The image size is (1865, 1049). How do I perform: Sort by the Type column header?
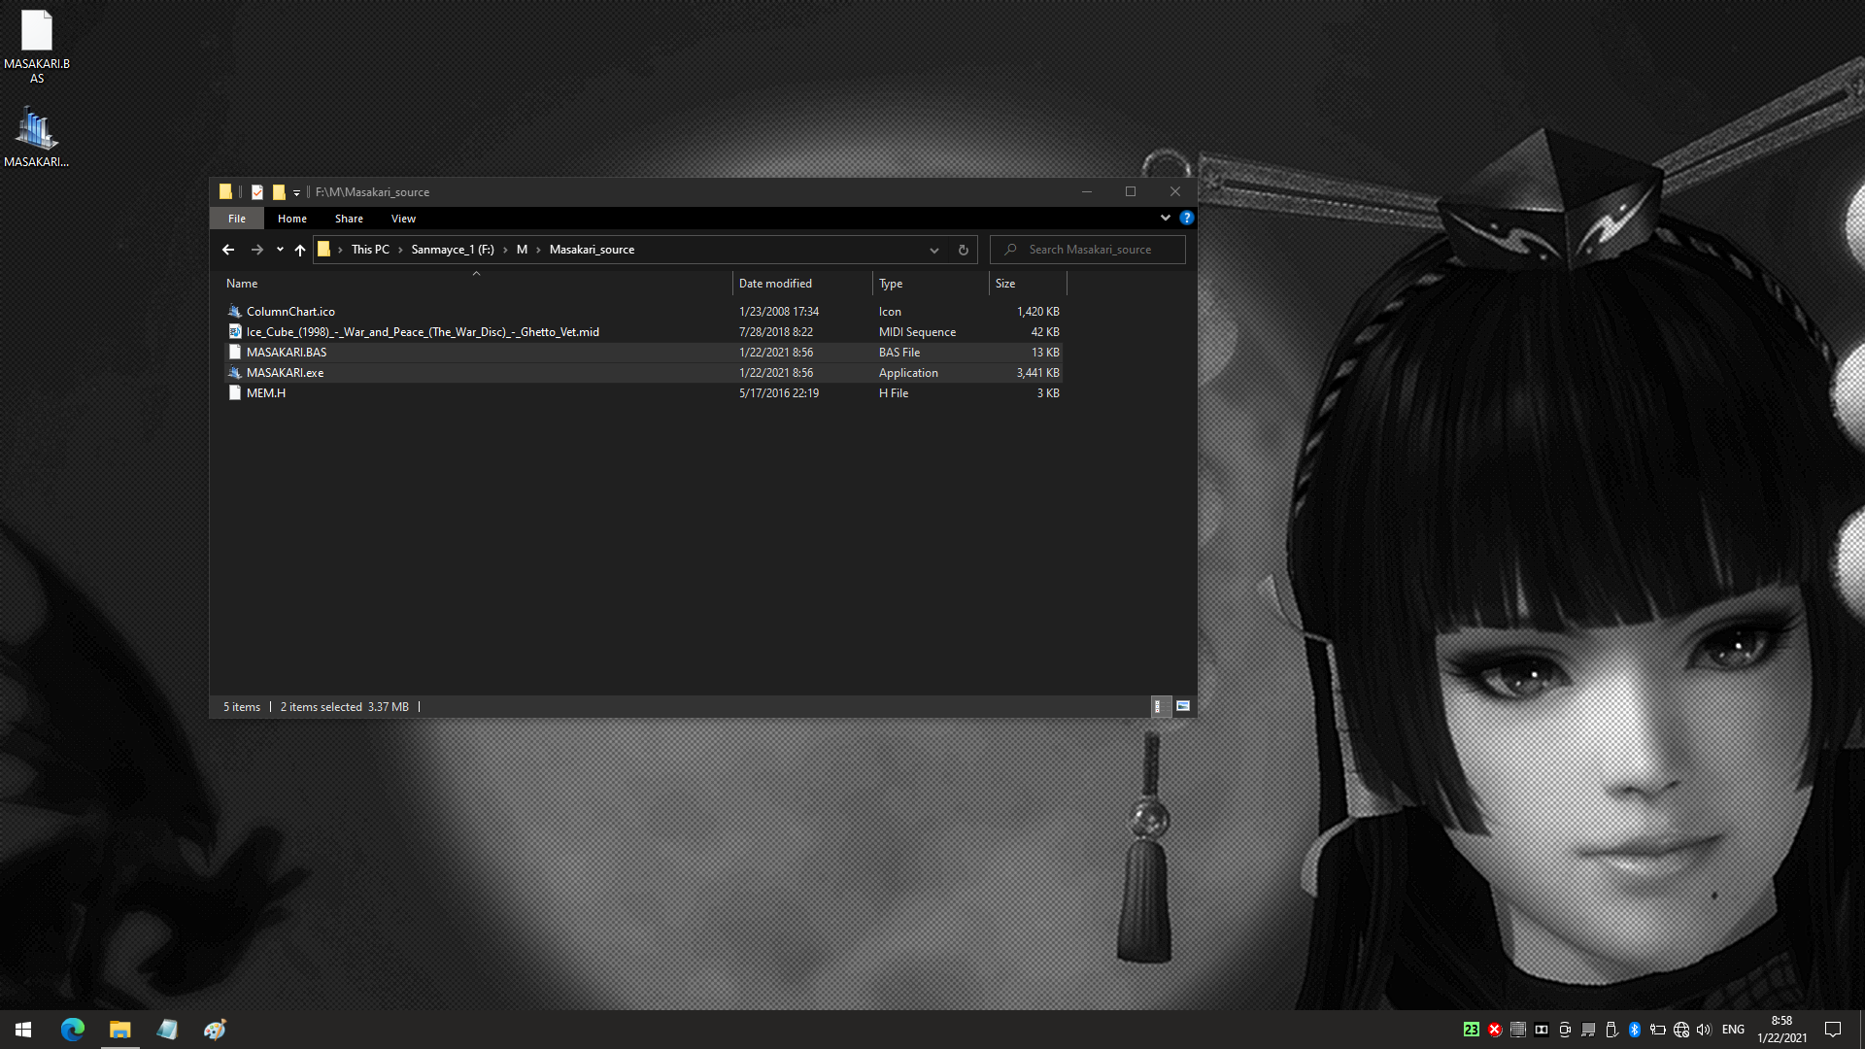pos(931,284)
